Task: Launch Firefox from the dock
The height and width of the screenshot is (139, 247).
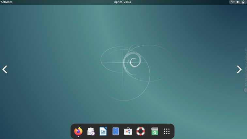Action: click(78, 131)
